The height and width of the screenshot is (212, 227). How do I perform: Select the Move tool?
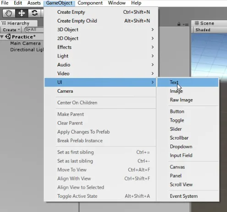pos(22,13)
